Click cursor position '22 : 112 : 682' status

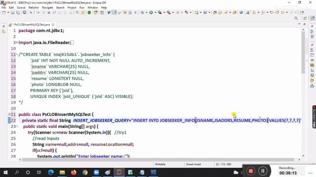pos(224,164)
